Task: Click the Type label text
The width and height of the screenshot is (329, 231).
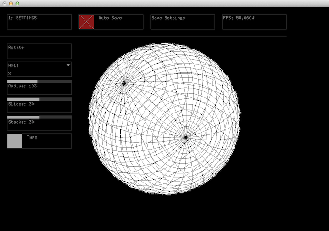Action: [32, 137]
